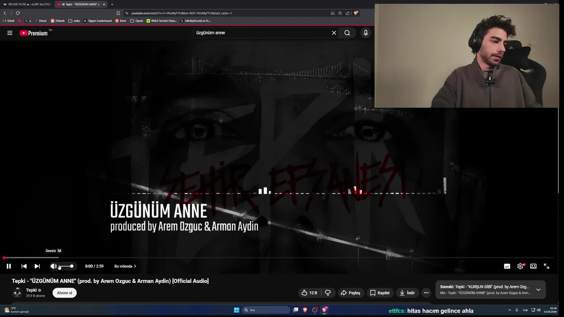The width and height of the screenshot is (564, 317).
Task: Enter fullscreen mode
Action: (x=546, y=266)
